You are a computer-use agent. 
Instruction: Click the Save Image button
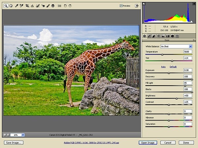pyautogui.click(x=14, y=143)
